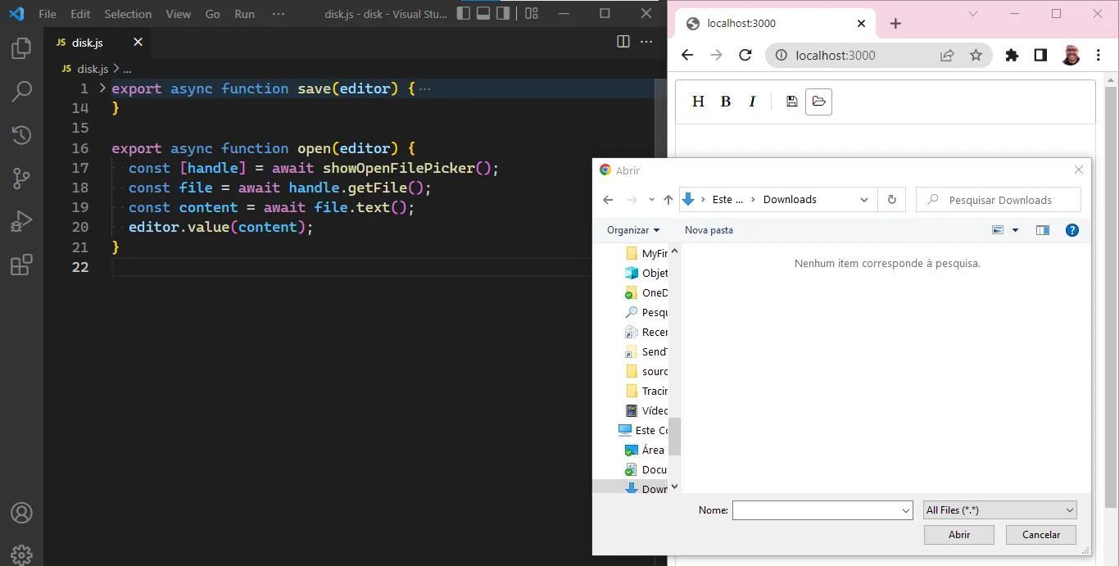This screenshot has height=566, width=1119.
Task: Click the Abrir button in dialog
Action: pyautogui.click(x=958, y=535)
